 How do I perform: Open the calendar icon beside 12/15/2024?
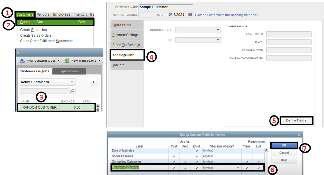point(190,15)
